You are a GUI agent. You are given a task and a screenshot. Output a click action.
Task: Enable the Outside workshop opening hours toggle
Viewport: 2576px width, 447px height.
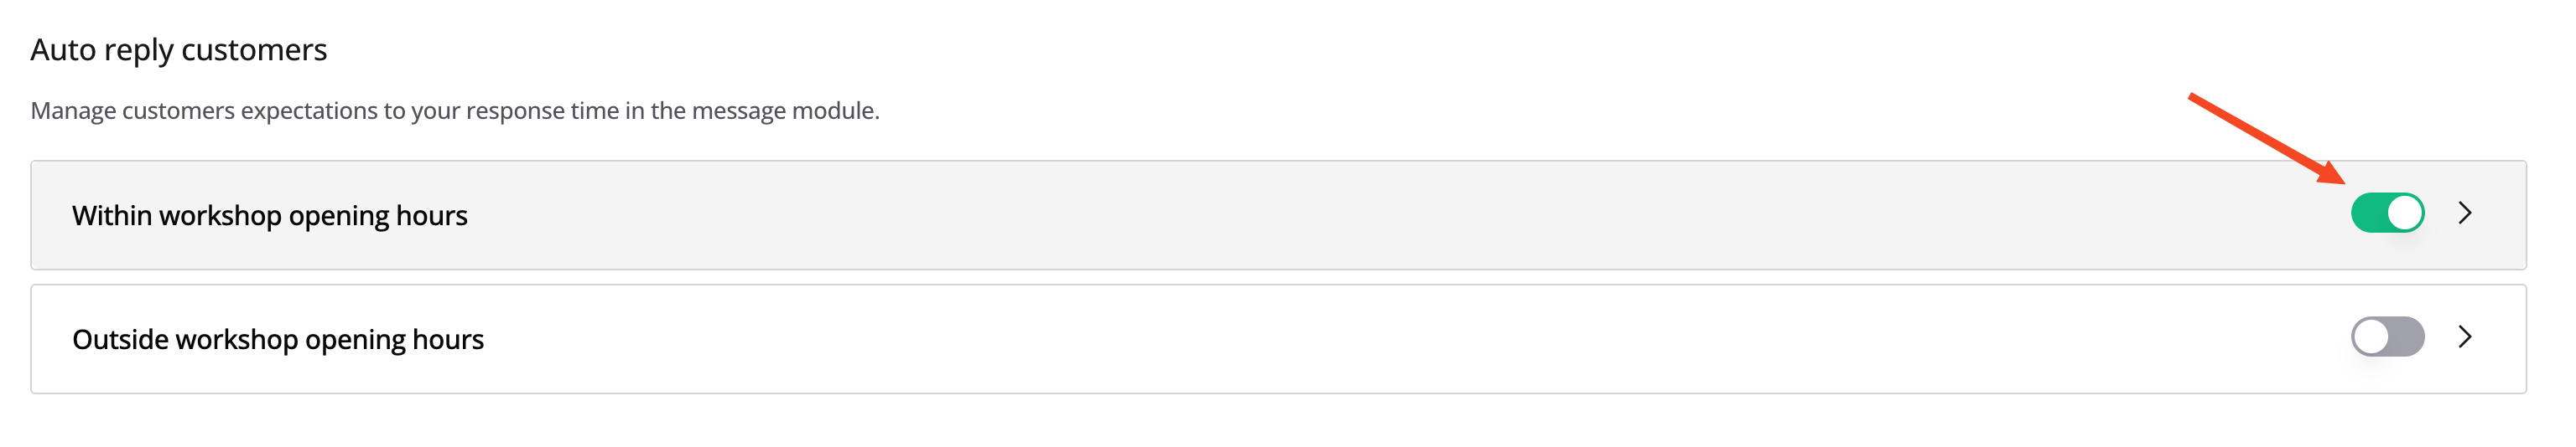(2386, 337)
